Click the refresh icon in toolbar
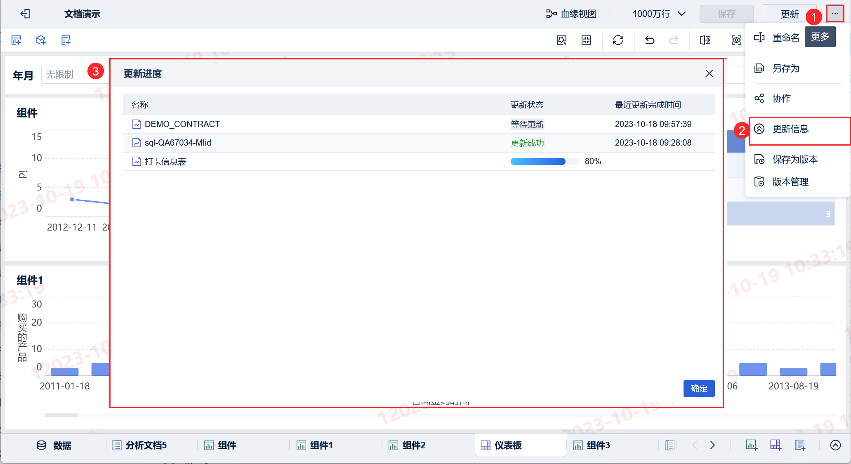The height and width of the screenshot is (464, 851). pyautogui.click(x=618, y=40)
